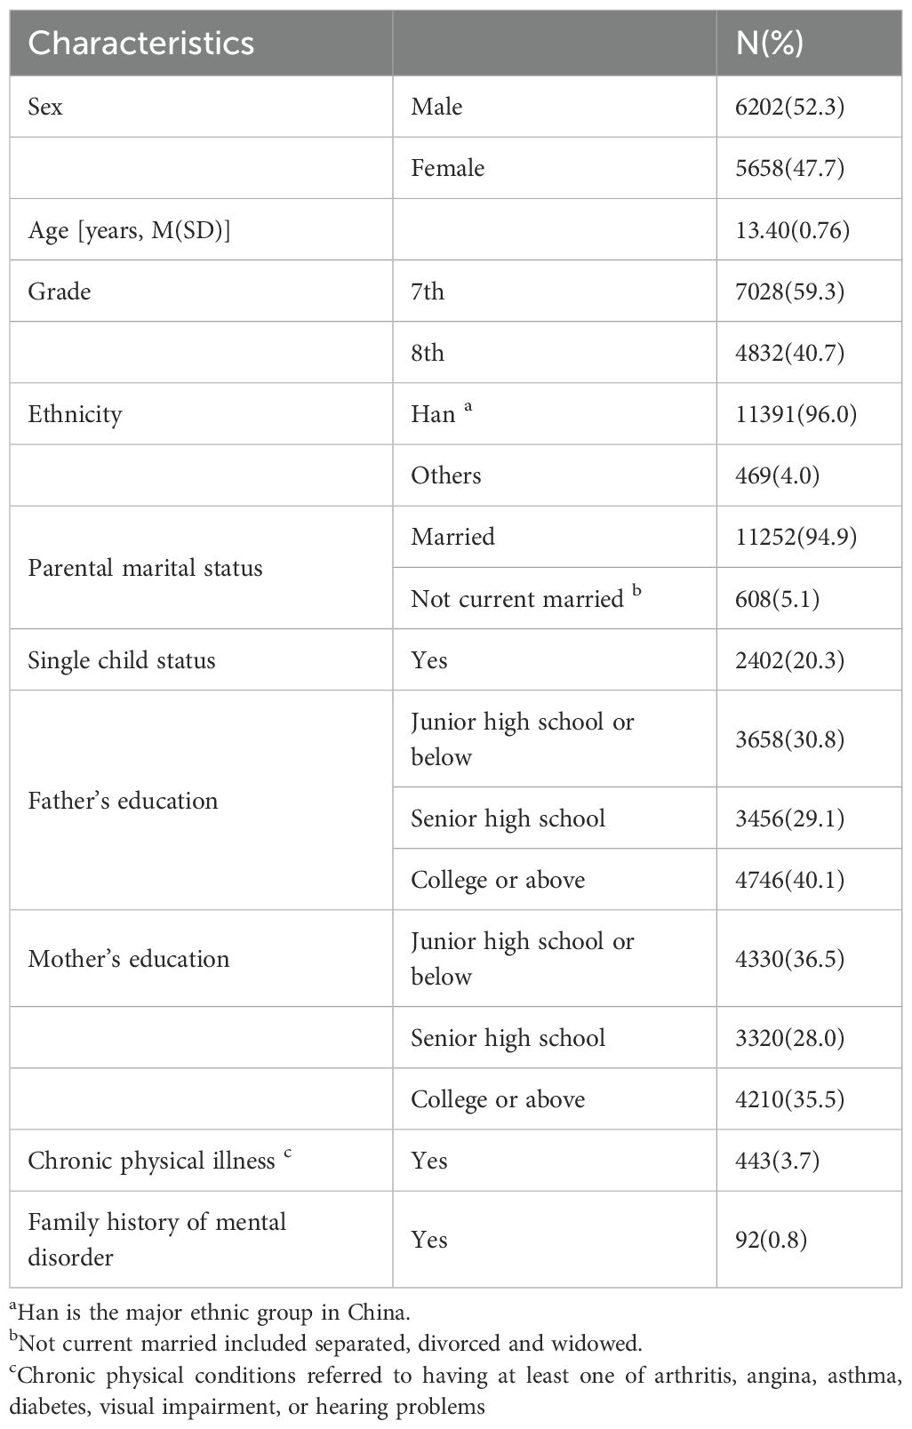Click the Characteristics column header
Viewport: 912px width, 1429px height.
(x=141, y=43)
